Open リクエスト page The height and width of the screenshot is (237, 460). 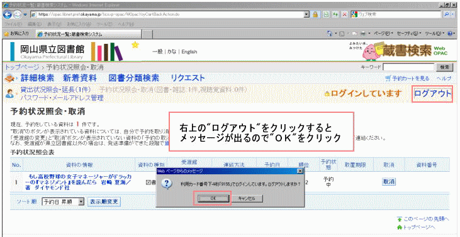[x=188, y=78]
